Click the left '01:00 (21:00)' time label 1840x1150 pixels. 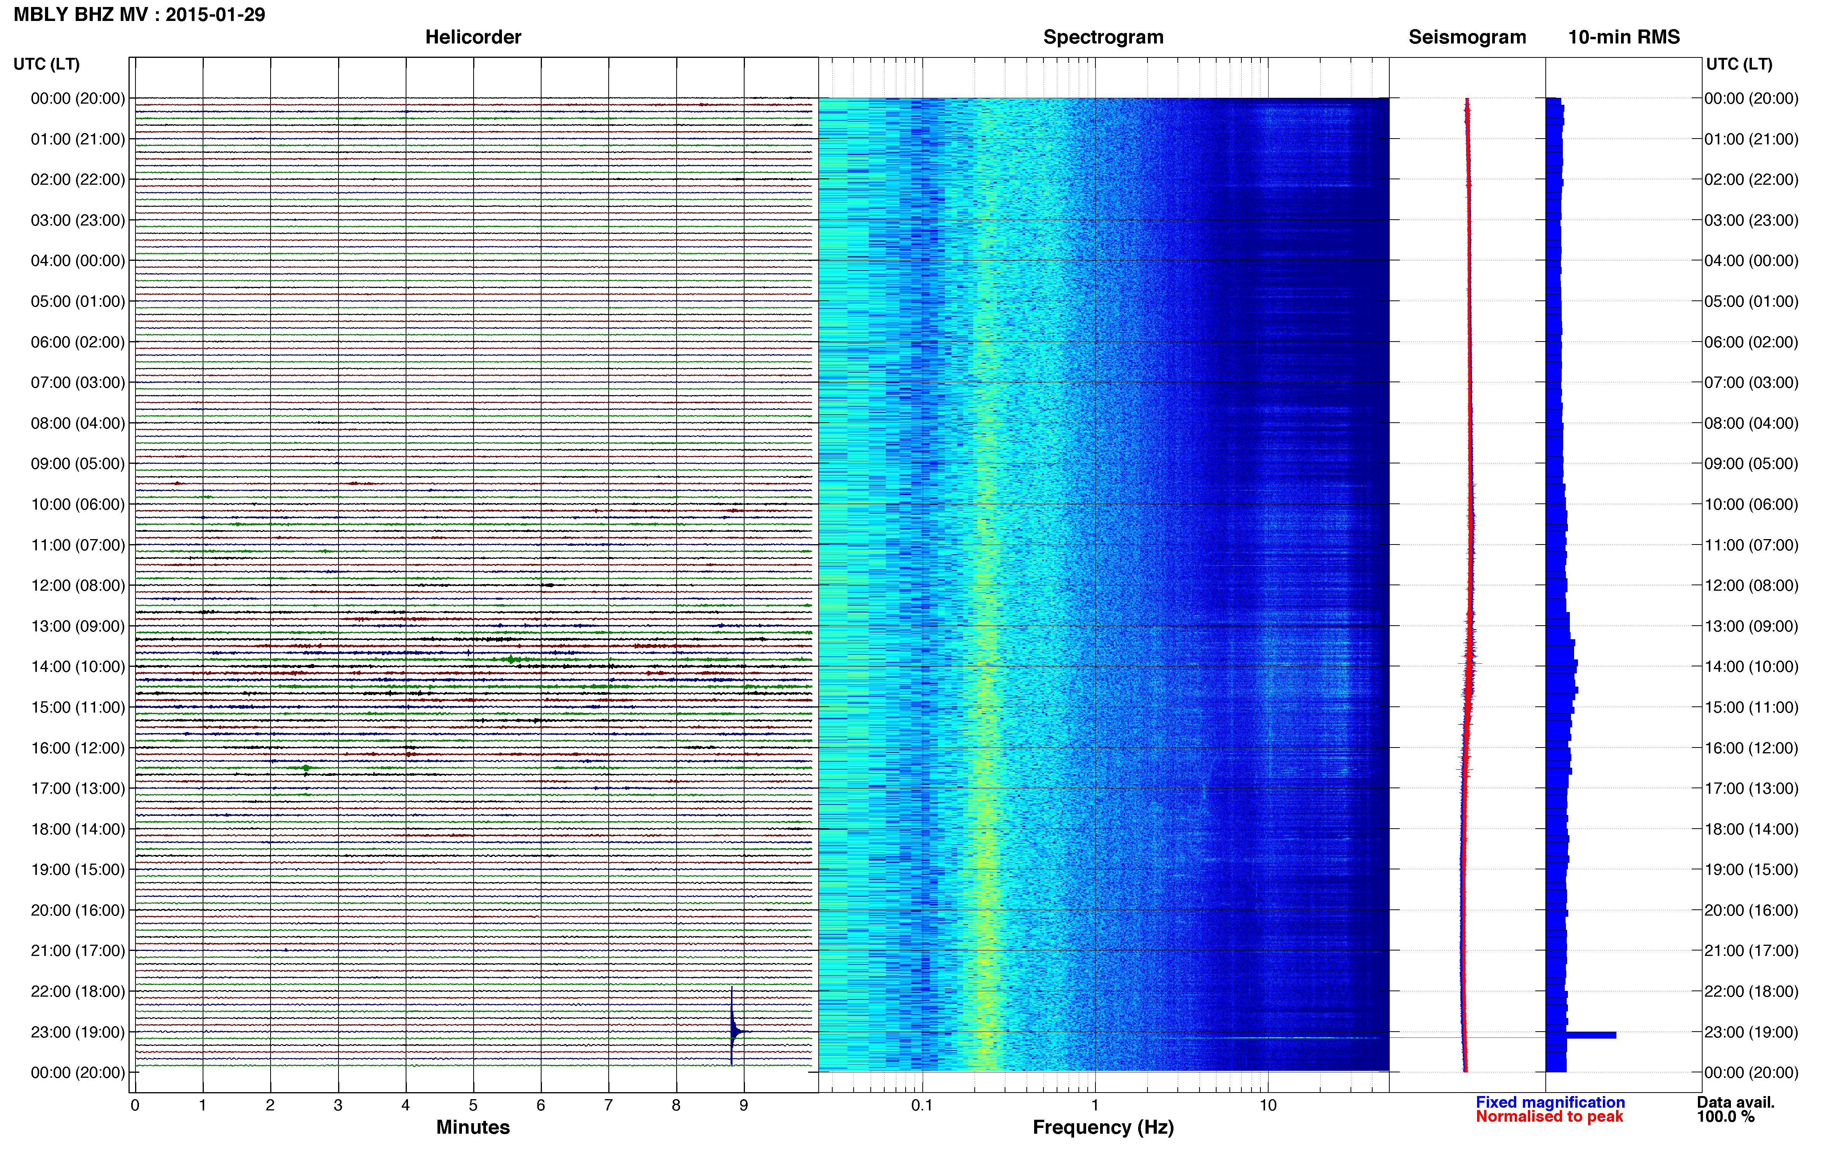tap(78, 139)
